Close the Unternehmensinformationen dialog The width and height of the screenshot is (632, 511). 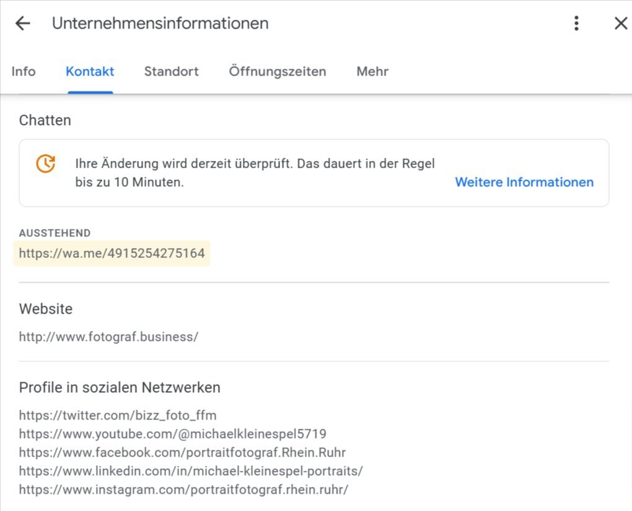620,24
